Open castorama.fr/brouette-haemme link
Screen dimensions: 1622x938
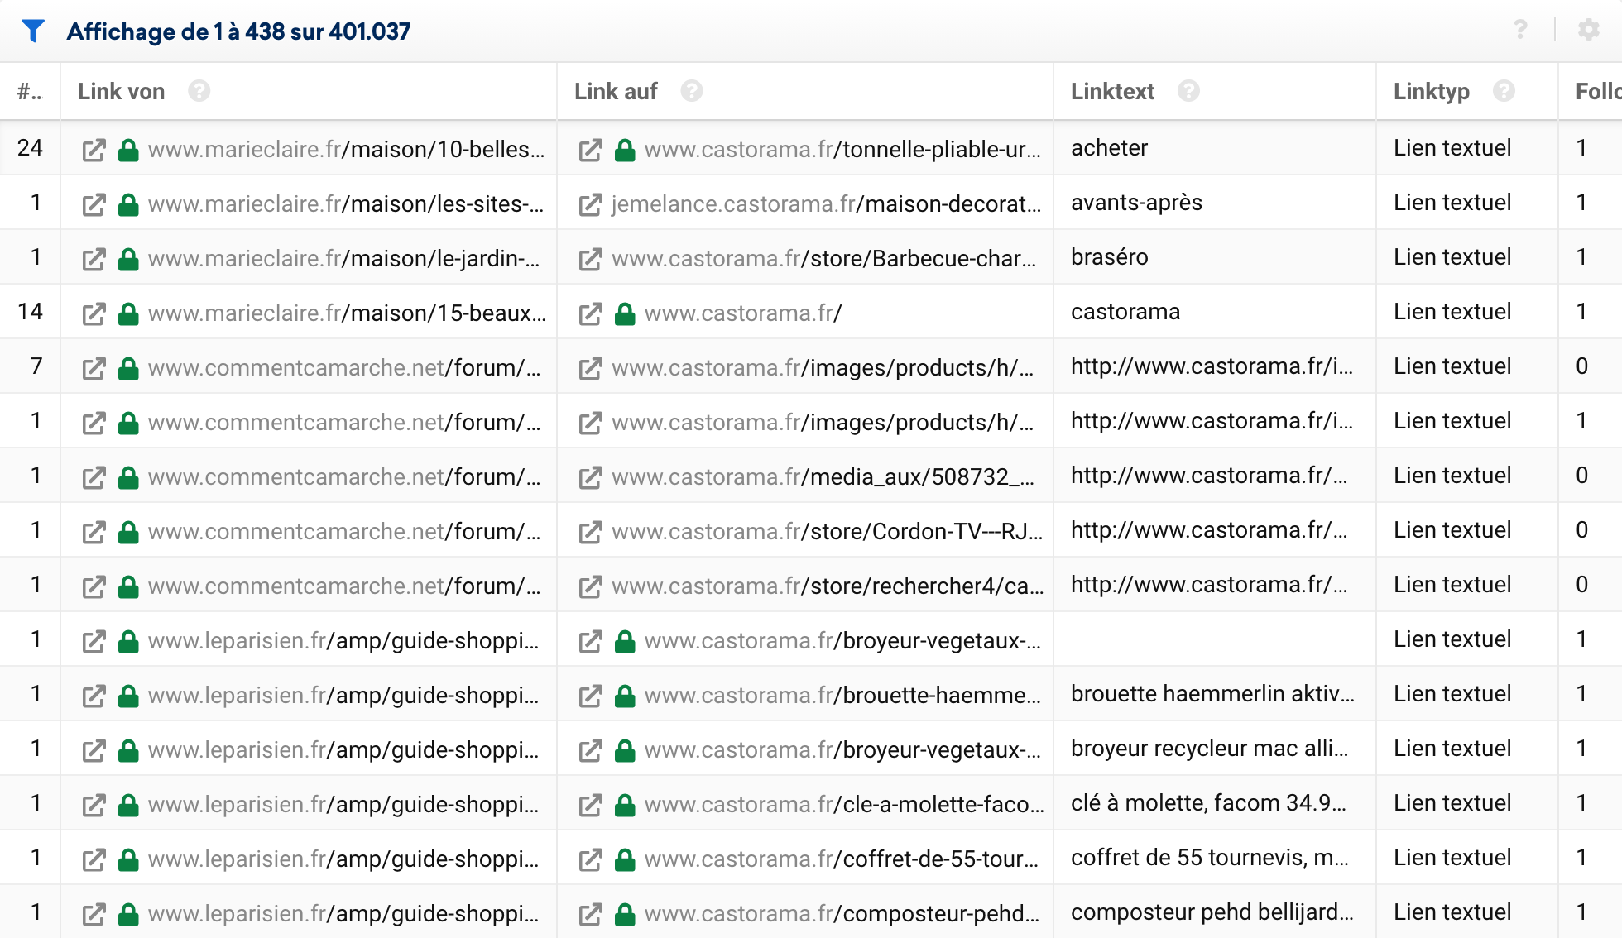pyautogui.click(x=842, y=696)
